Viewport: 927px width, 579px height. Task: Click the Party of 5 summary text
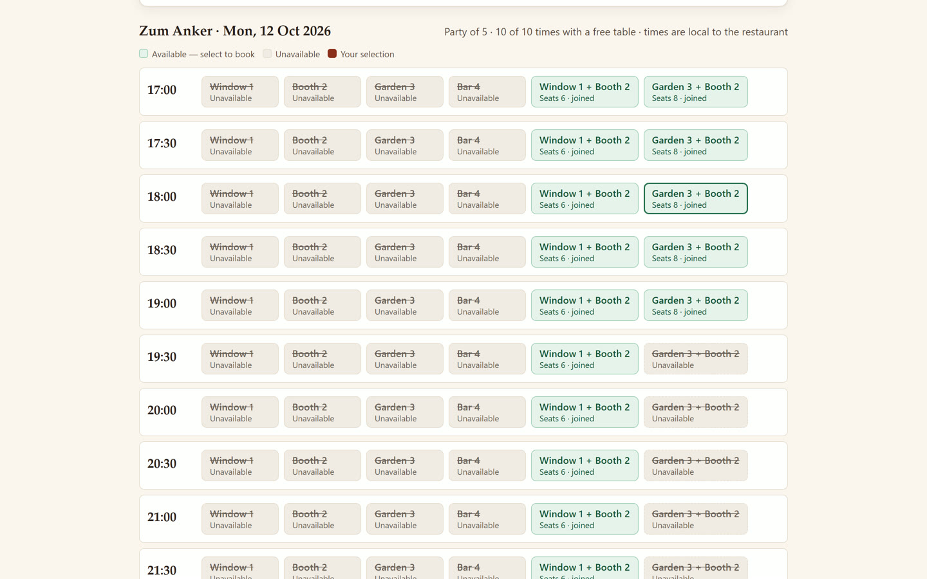coord(616,32)
